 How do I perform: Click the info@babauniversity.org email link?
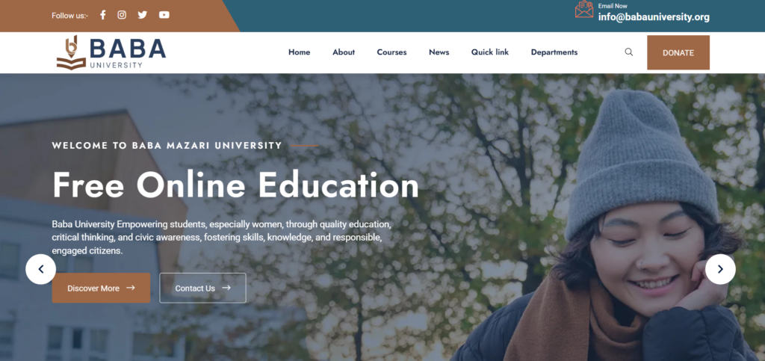tap(654, 17)
